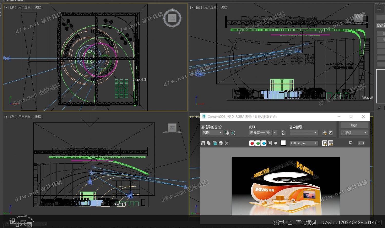Clear the rendered frame with X icon

click(227, 143)
